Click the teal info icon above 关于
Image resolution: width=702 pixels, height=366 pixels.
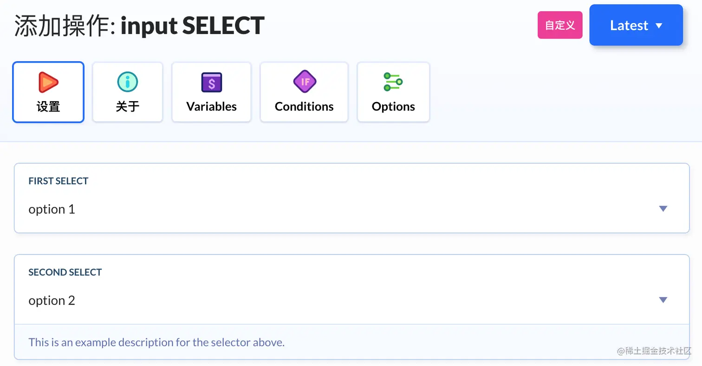[128, 82]
